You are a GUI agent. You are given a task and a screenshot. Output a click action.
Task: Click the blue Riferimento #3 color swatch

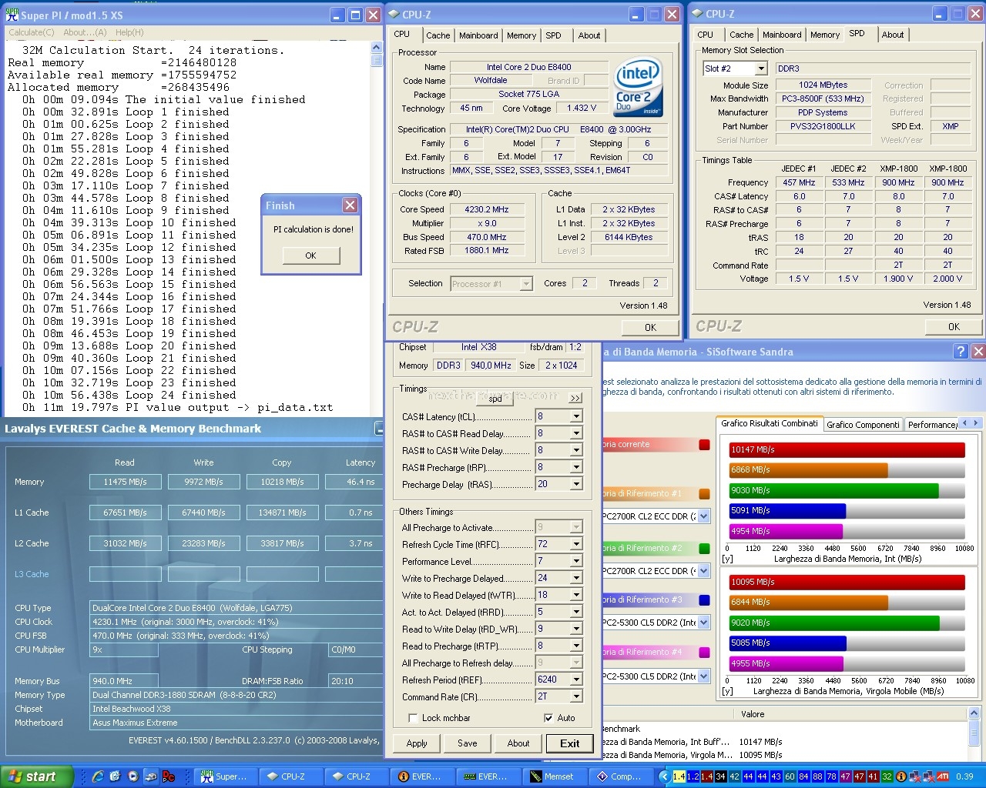[x=704, y=600]
